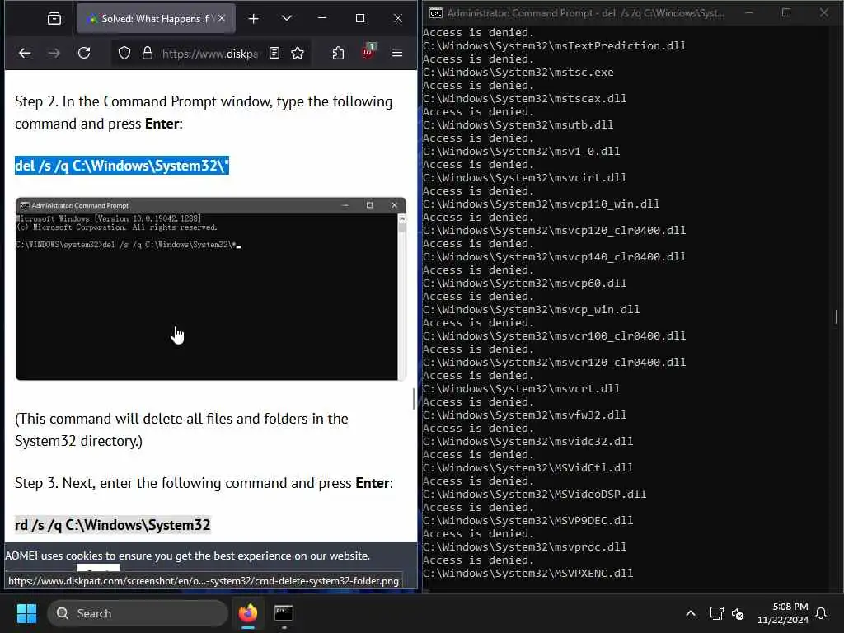Open Firefox View from the tab bar
This screenshot has height=633, width=844.
(x=54, y=19)
